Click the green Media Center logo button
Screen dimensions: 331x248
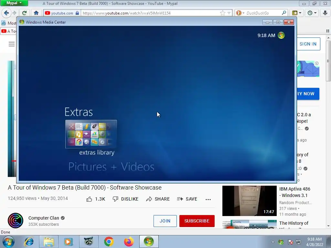click(x=281, y=35)
